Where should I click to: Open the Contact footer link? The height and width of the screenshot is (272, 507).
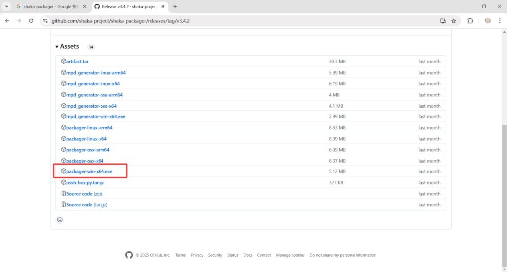coord(264,255)
